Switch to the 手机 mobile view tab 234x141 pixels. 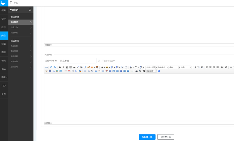tap(14, 3)
